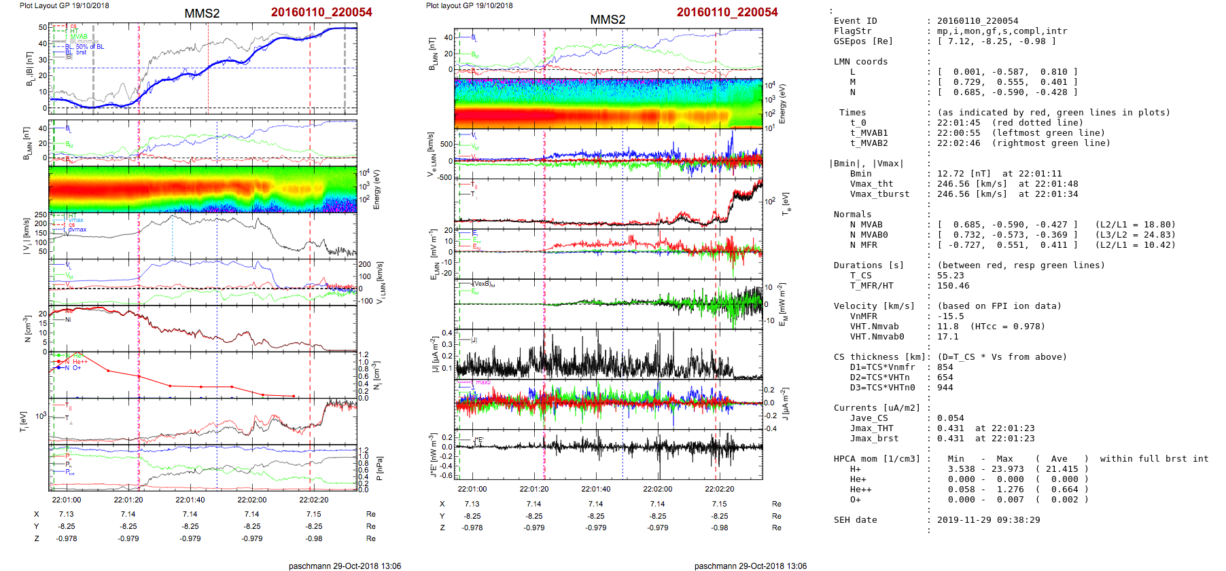Viewport: 1226px width, 571px height.
Task: Click the 'Energy (eV)' axis label on the left spectrogram
Action: point(377,189)
